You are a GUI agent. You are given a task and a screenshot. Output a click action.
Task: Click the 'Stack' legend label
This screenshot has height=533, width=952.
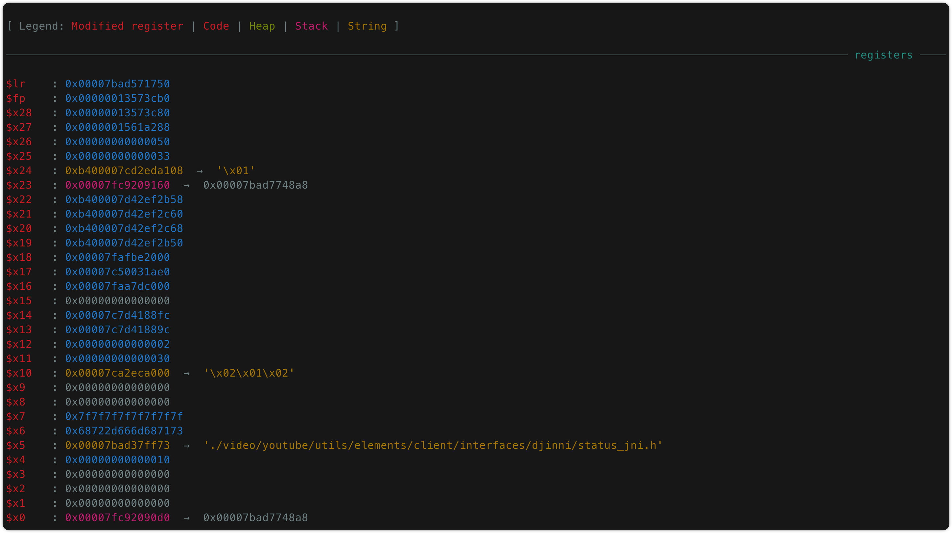coord(312,26)
